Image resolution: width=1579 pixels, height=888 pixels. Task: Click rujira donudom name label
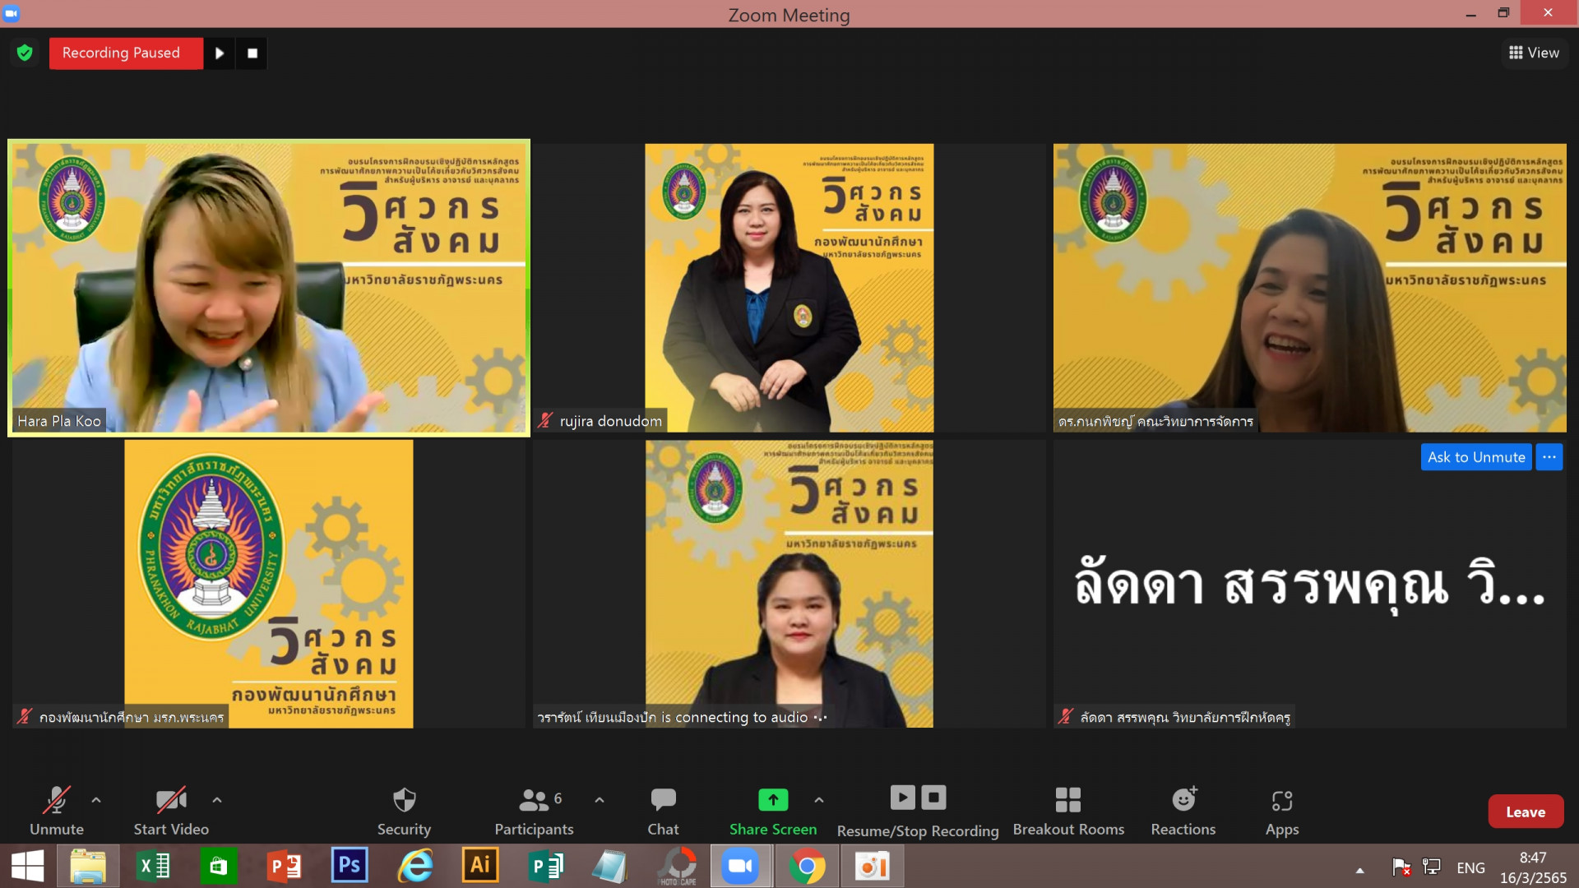611,421
